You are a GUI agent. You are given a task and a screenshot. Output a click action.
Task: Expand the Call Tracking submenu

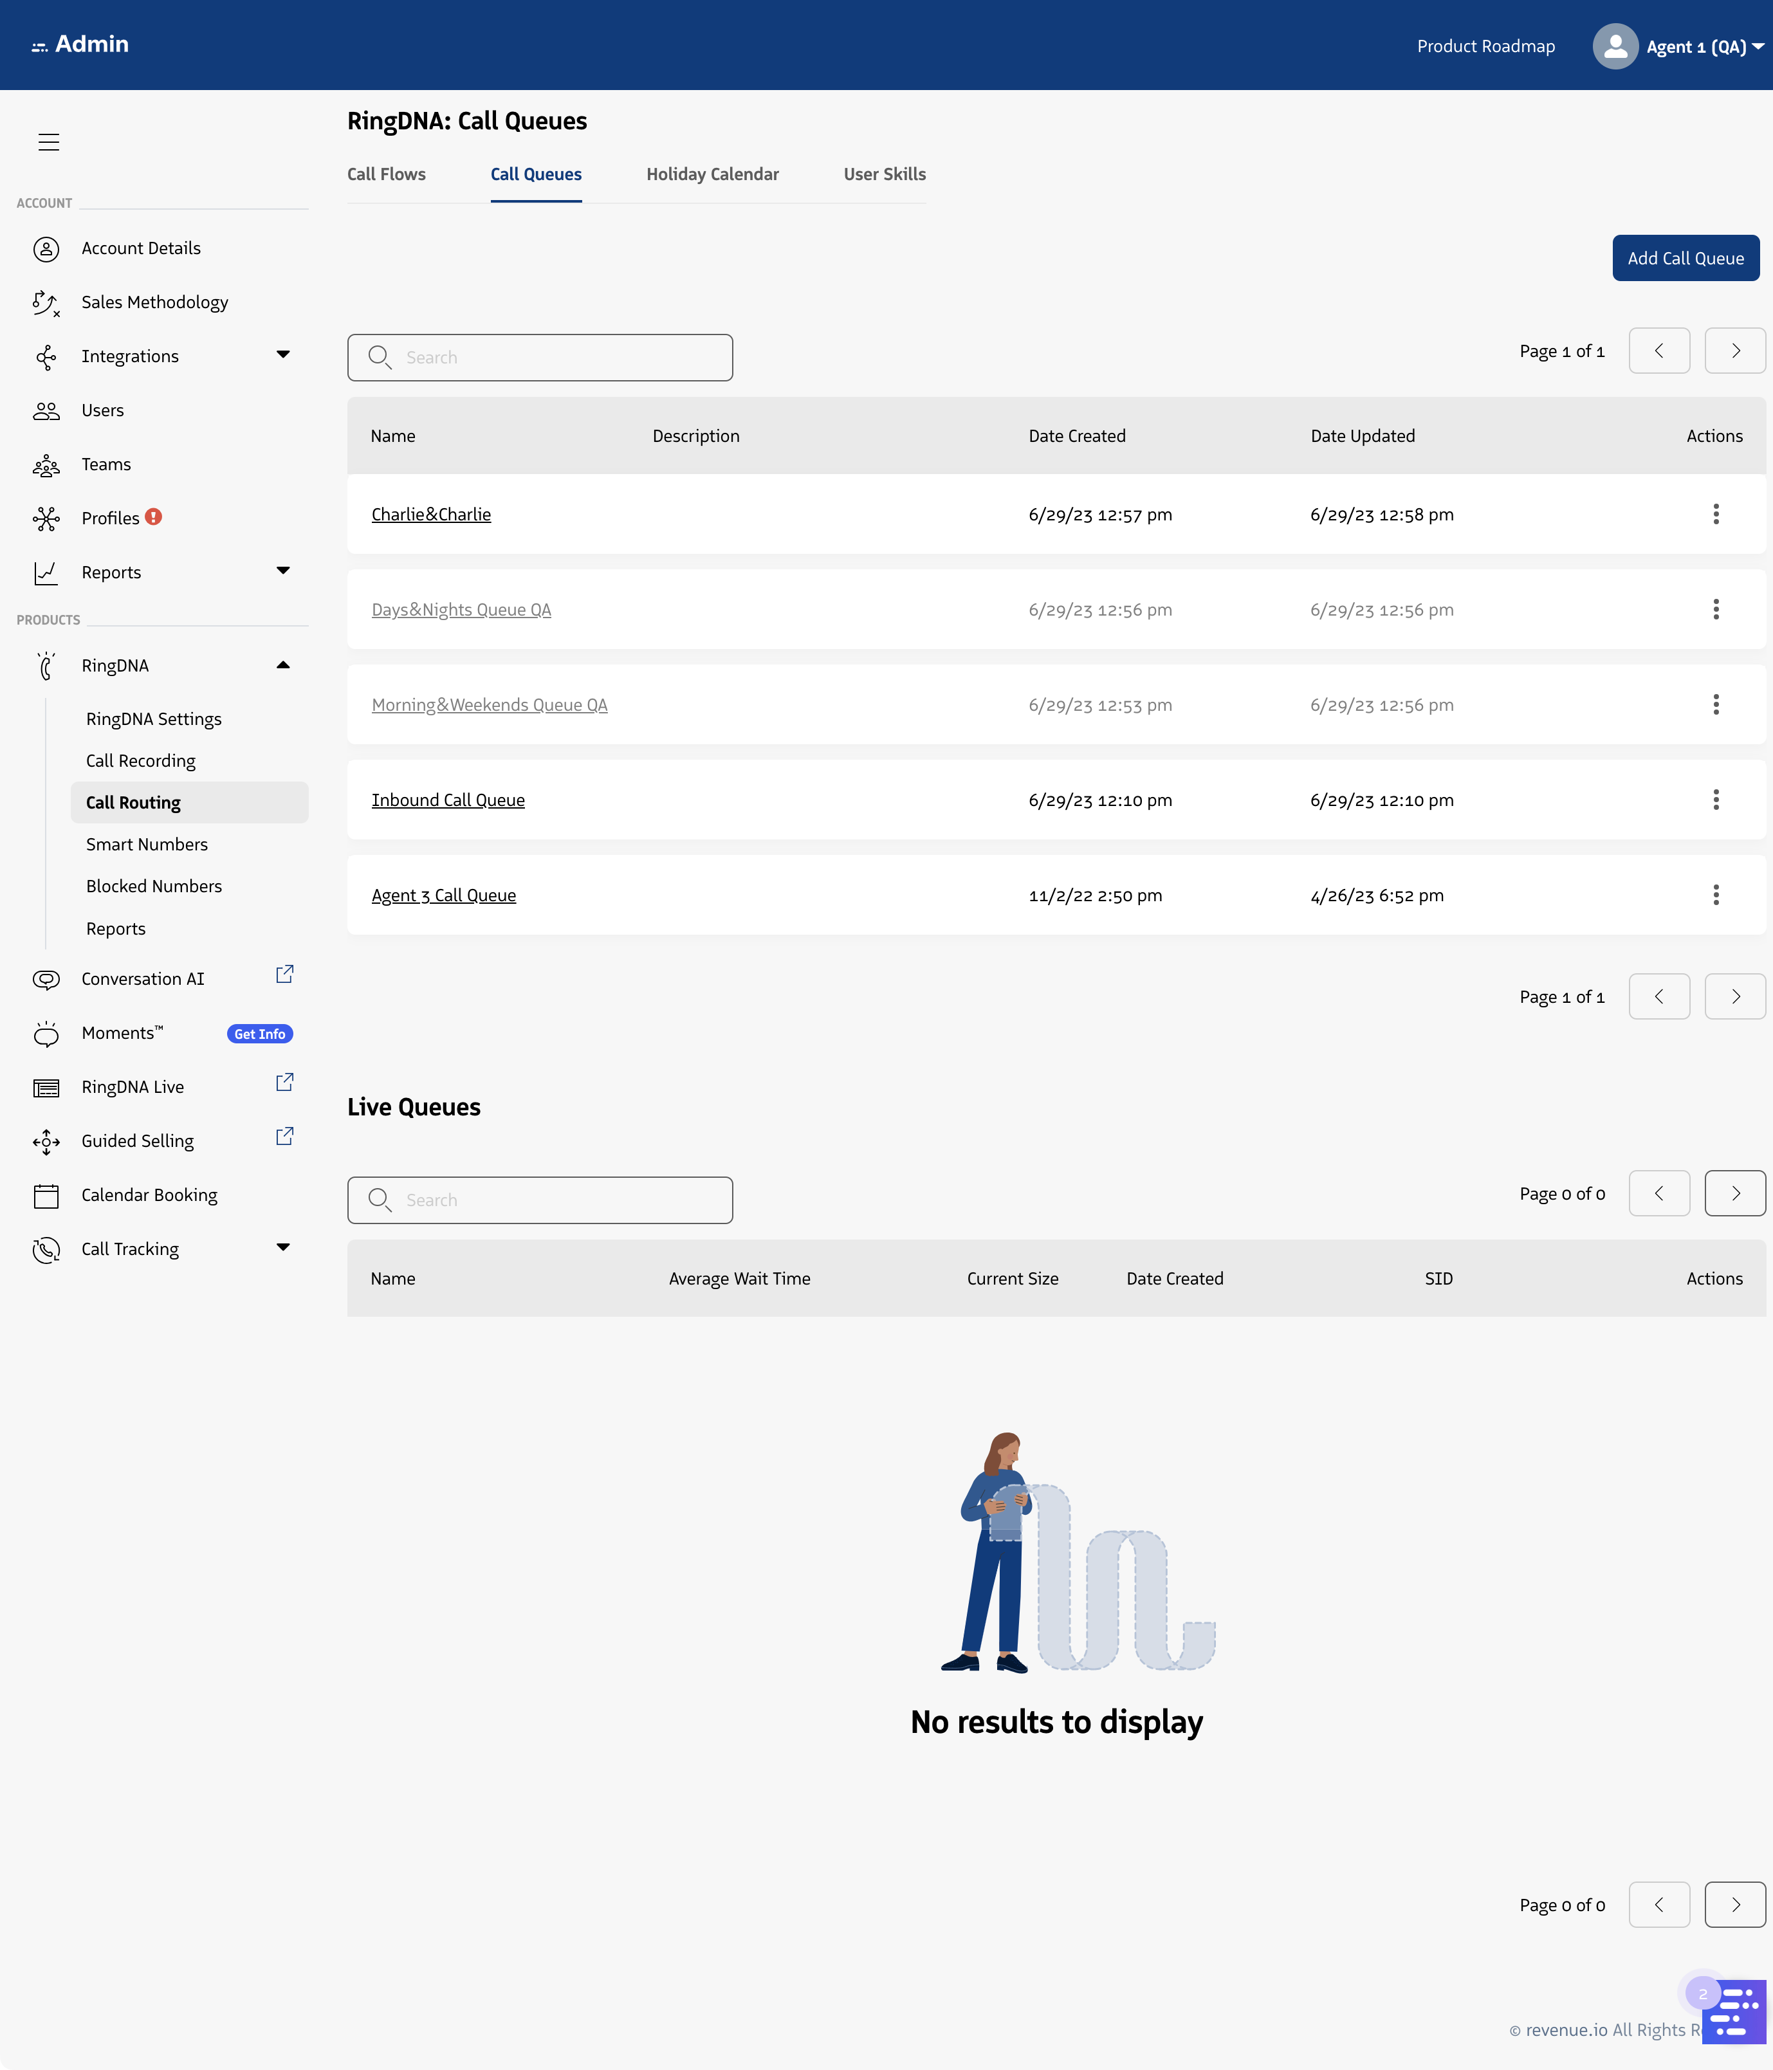282,1248
